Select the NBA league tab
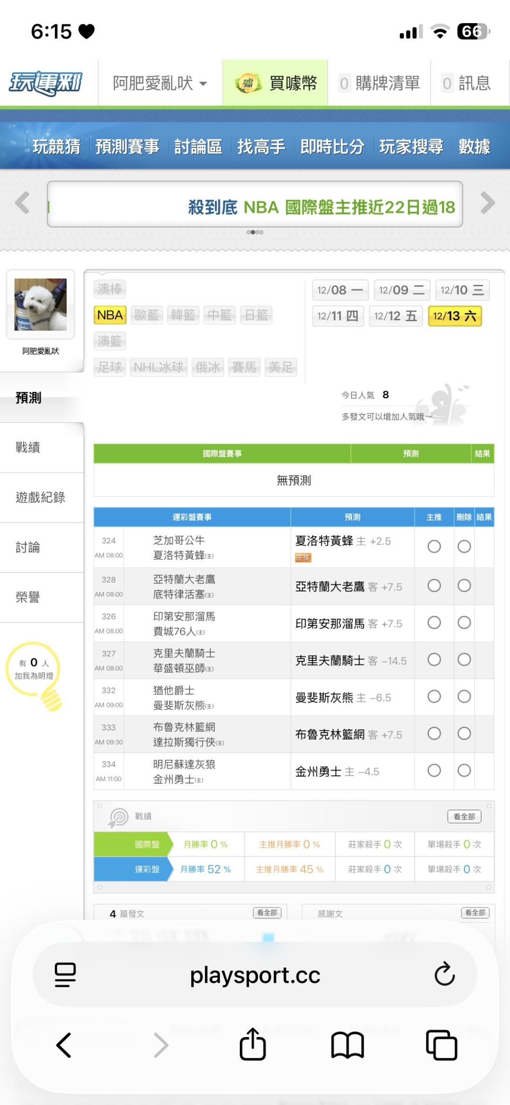Viewport: 510px width, 1105px height. pyautogui.click(x=110, y=315)
